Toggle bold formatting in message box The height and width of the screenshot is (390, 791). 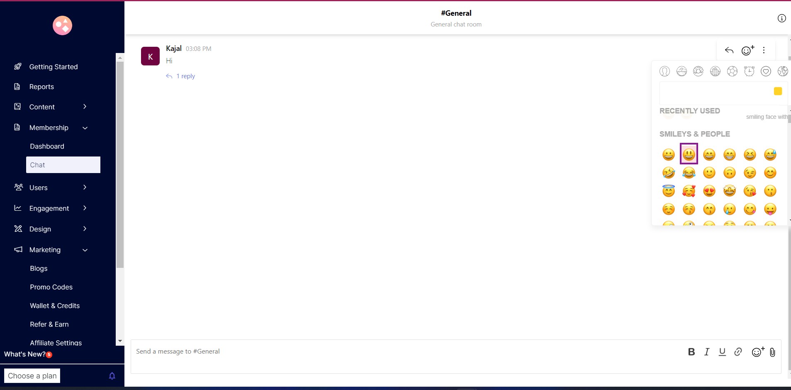pos(691,352)
